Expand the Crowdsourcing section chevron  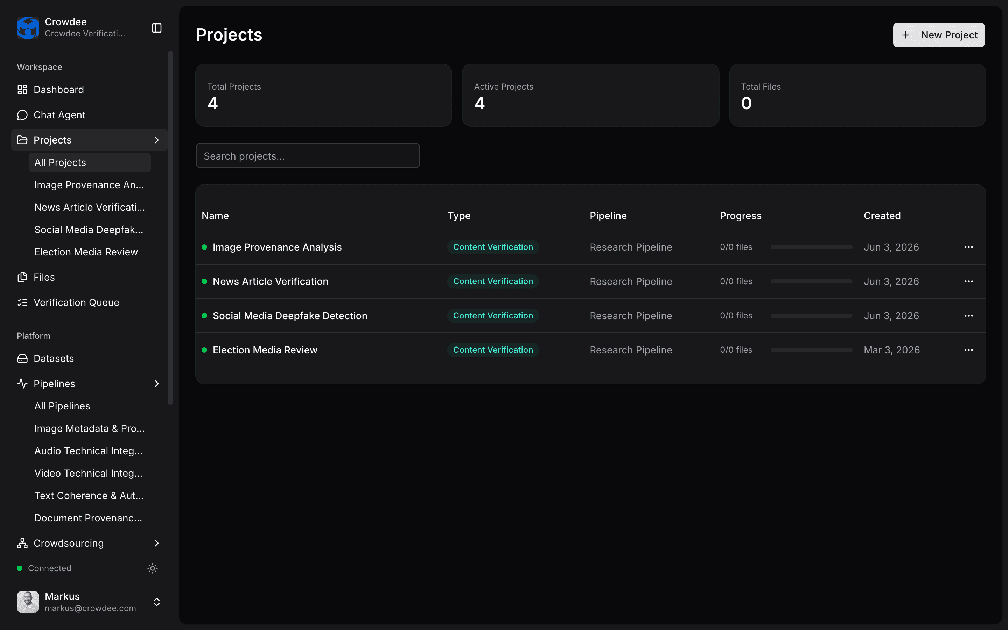tap(156, 543)
